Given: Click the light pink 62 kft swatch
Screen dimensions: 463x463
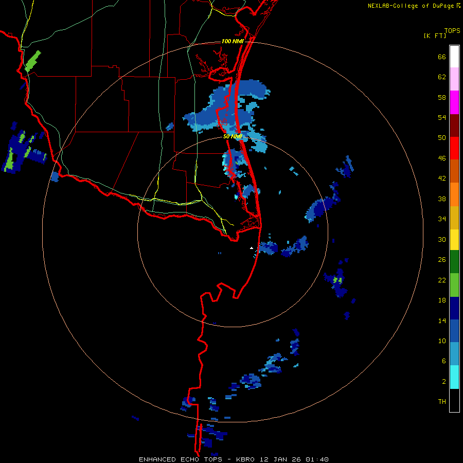Looking at the screenshot, I should click(x=454, y=79).
